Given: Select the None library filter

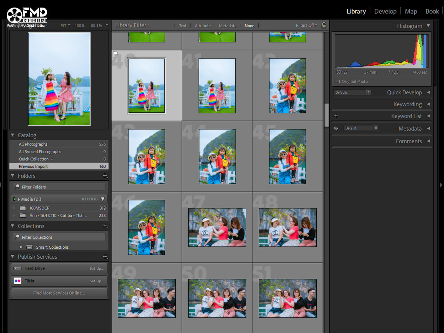Looking at the screenshot, I should tap(249, 26).
